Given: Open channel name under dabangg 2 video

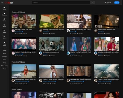Looking at the screenshot, I should 18,32.
